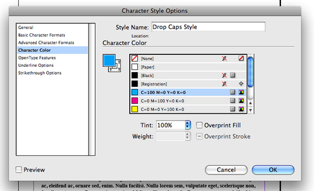Screen dimensions: 314x191
Task: Confirm the dialog with the OK button
Action: (273, 170)
